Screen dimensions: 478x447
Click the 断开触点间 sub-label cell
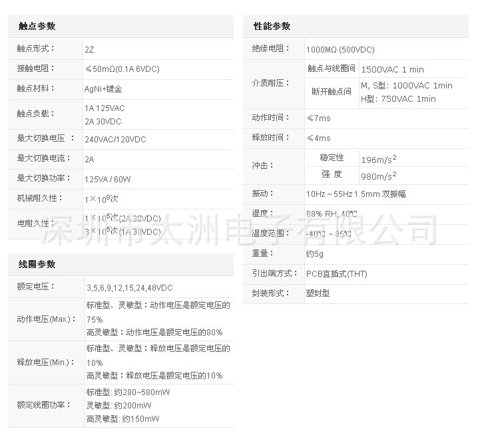pyautogui.click(x=332, y=92)
